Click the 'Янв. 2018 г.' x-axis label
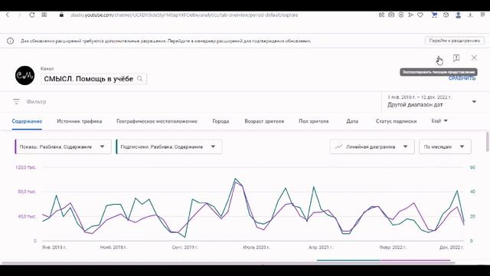The image size is (490, 276). pos(54,247)
